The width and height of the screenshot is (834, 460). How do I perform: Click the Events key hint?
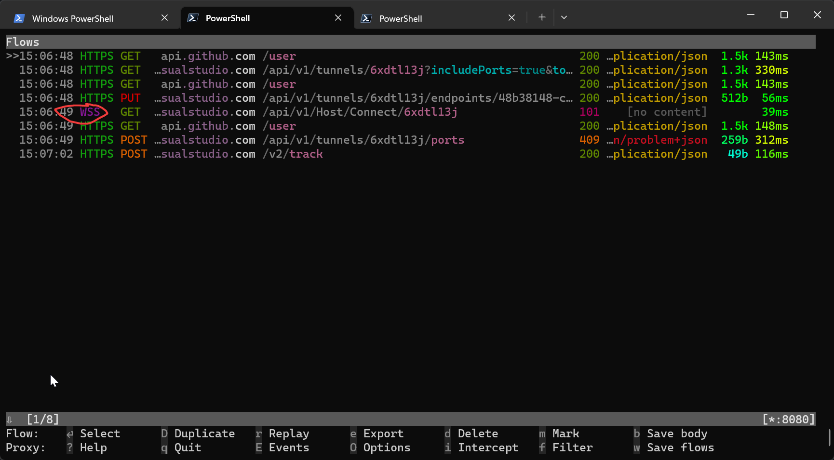(282, 447)
